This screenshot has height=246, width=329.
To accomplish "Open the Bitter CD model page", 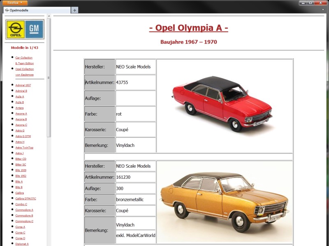I will click(x=21, y=159).
